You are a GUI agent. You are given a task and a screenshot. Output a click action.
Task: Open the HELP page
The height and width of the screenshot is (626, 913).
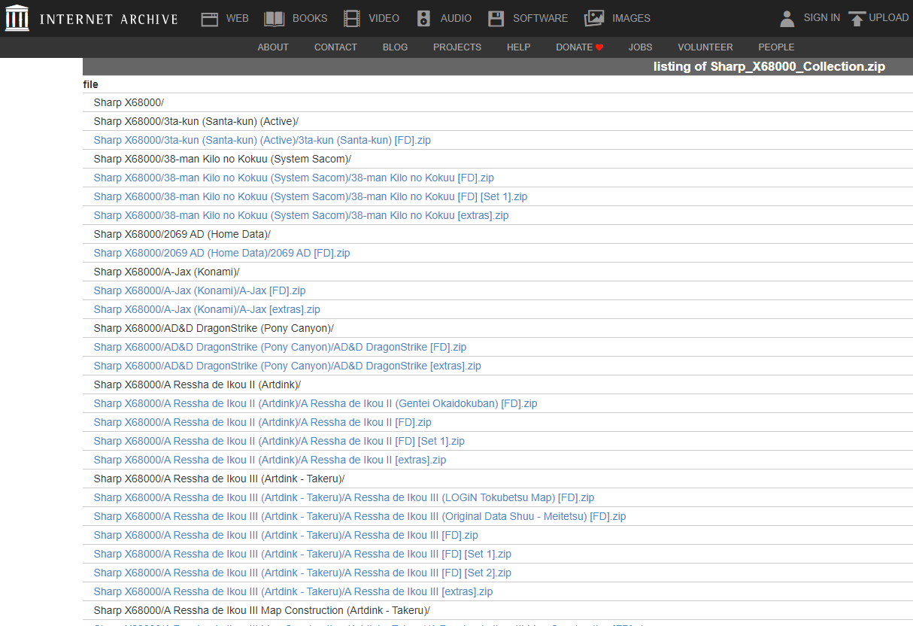click(518, 47)
